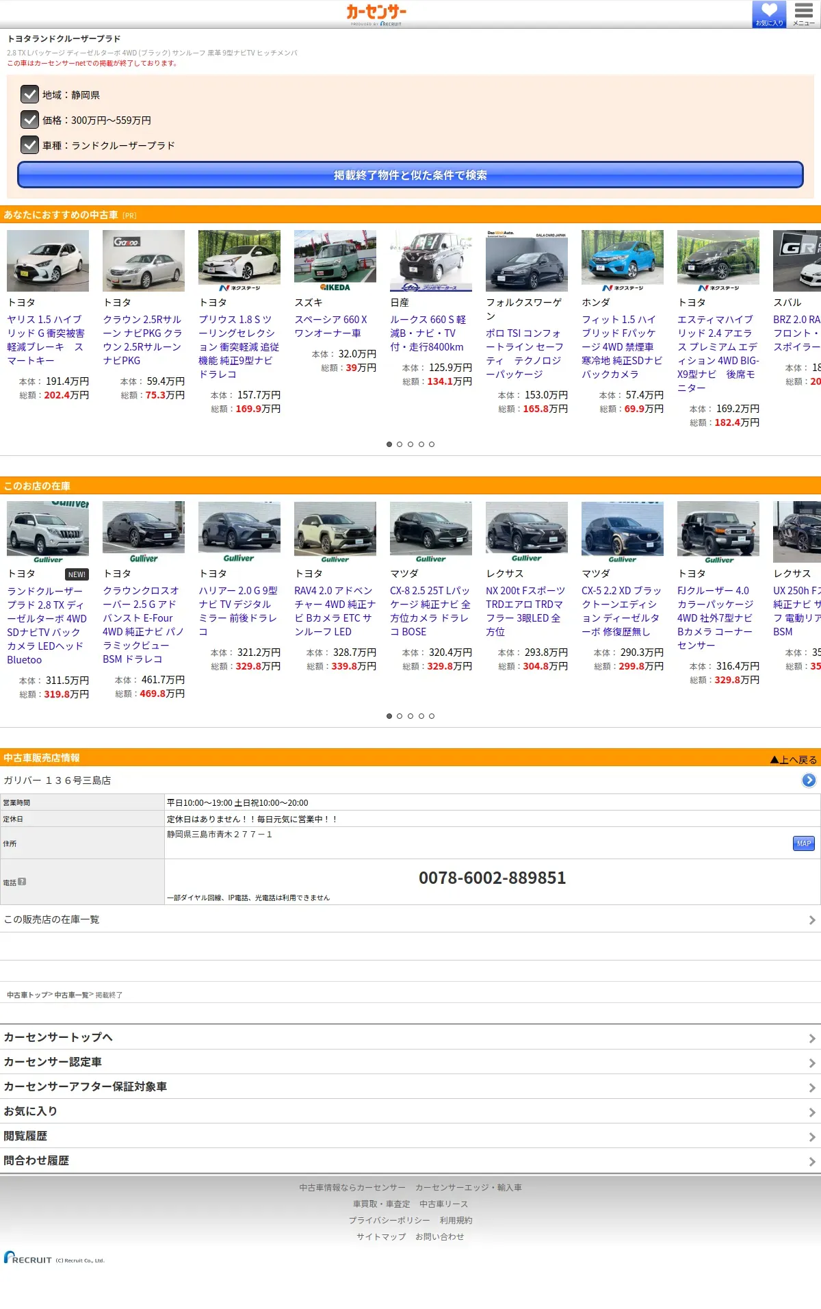This screenshot has height=1309, width=821.
Task: Toggle the 価格：300万円〜559万円 checkbox
Action: 29,120
